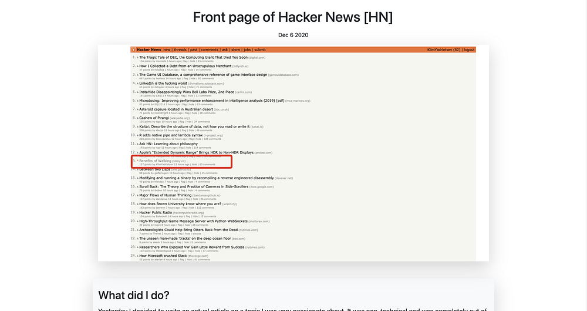Open 'LinkedIn is the fucking worst' story
The height and width of the screenshot is (311, 587).
163,83
